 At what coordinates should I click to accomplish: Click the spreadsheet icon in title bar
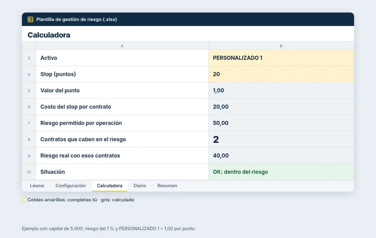[x=30, y=19]
